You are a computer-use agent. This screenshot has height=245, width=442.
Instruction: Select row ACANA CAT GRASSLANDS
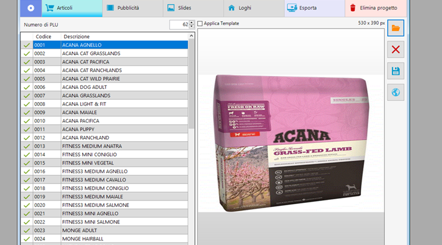pos(104,53)
